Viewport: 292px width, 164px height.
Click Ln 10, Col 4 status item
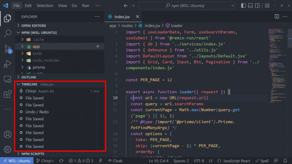click(x=159, y=161)
